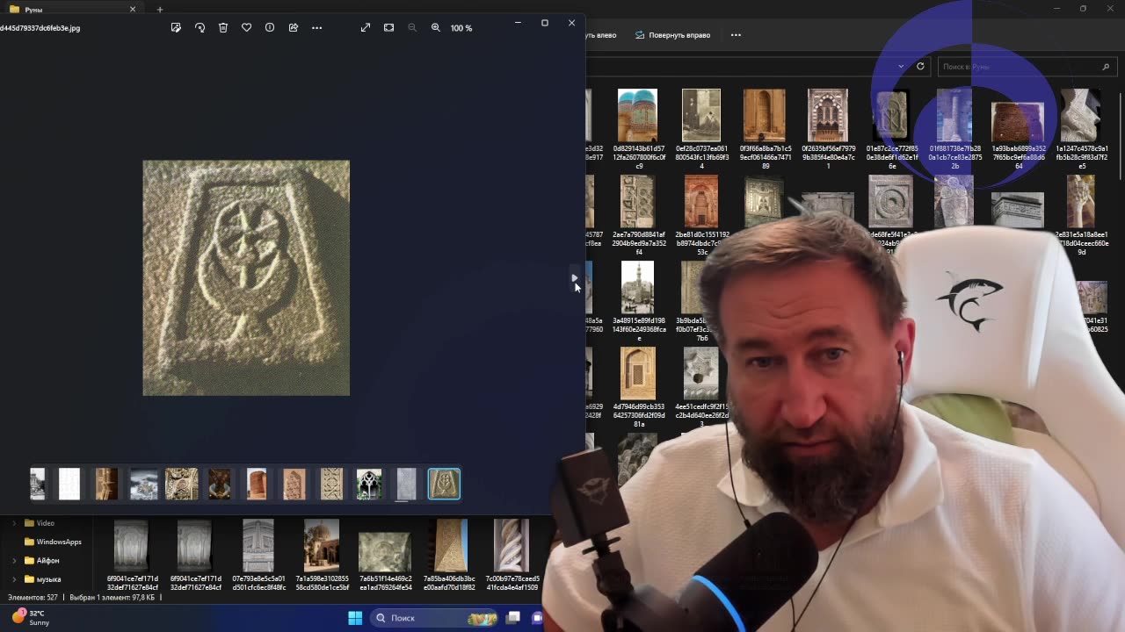Enter full screen with the diagonal arrows icon
Image resolution: width=1125 pixels, height=632 pixels.
pyautogui.click(x=366, y=28)
